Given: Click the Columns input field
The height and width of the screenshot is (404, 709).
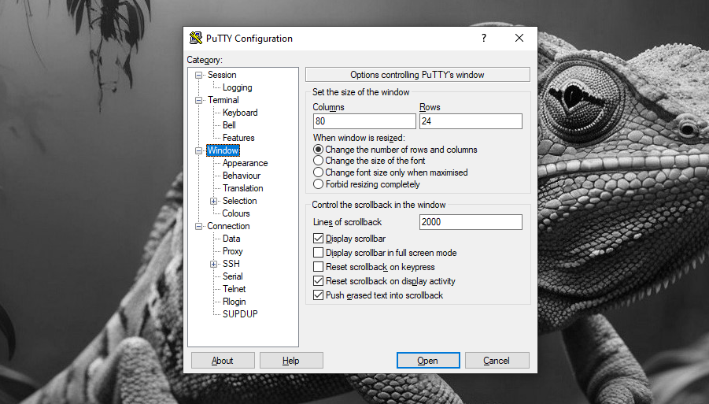Looking at the screenshot, I should (x=364, y=121).
